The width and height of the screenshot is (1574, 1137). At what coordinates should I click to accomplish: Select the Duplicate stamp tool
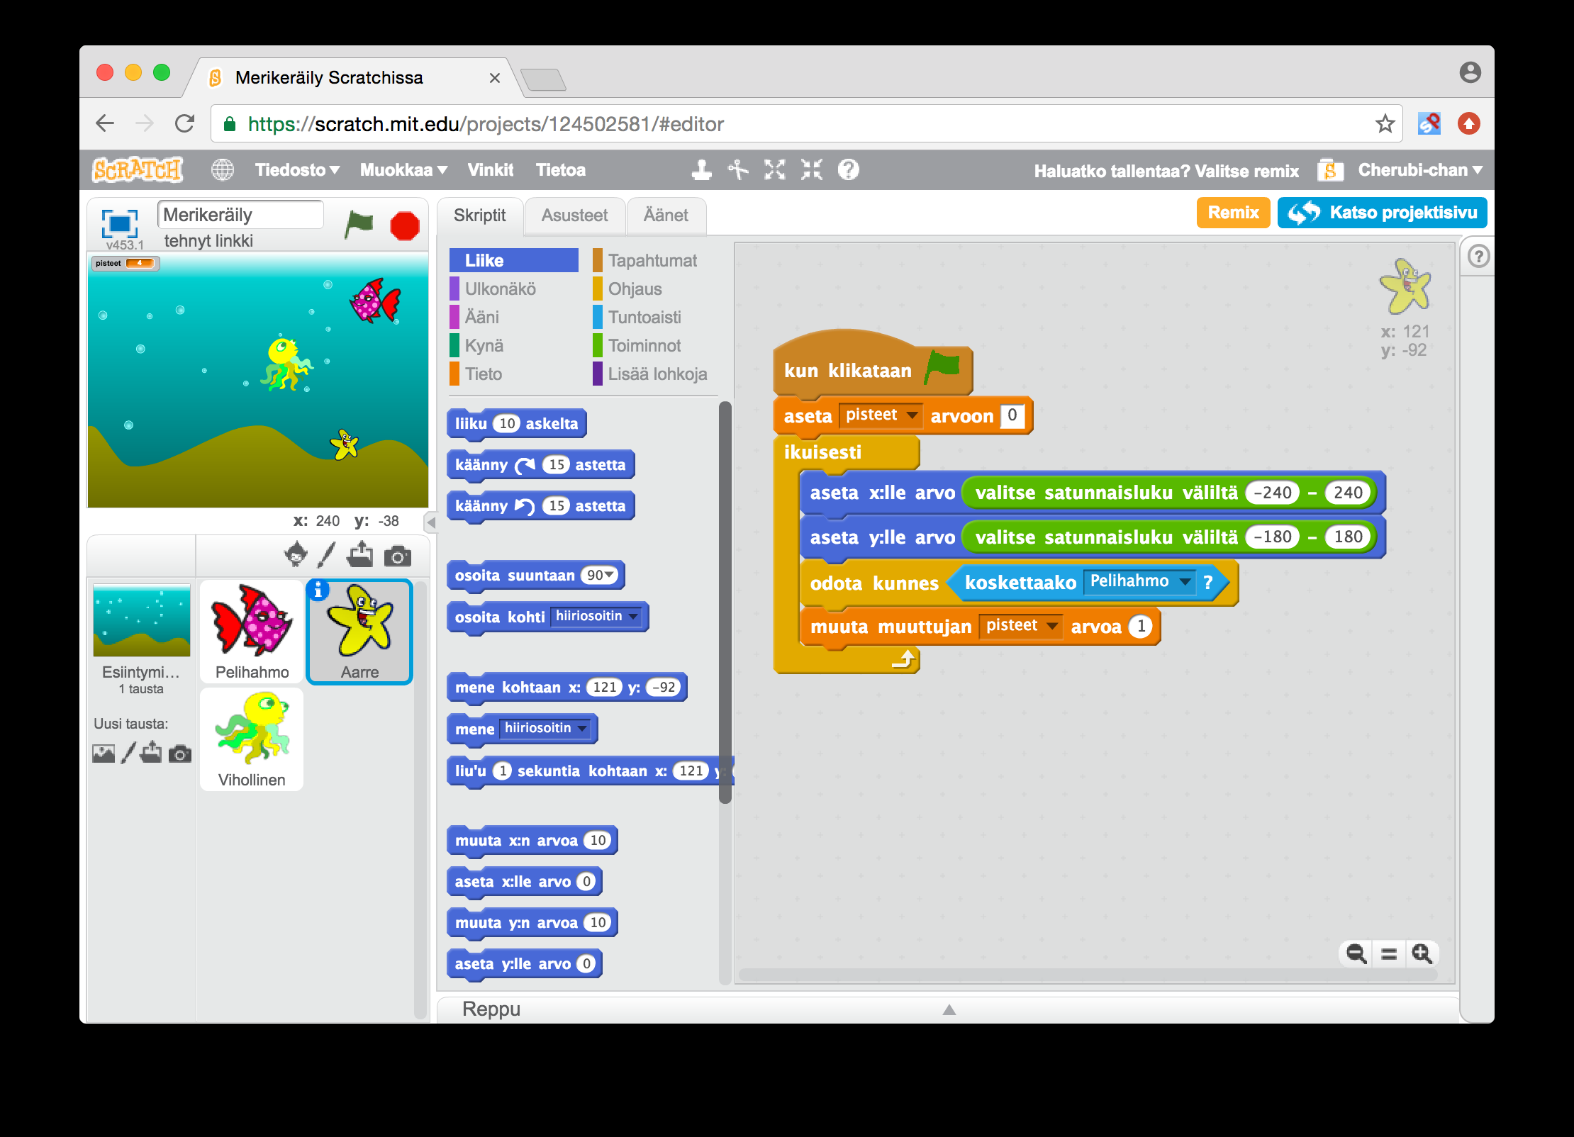click(702, 170)
